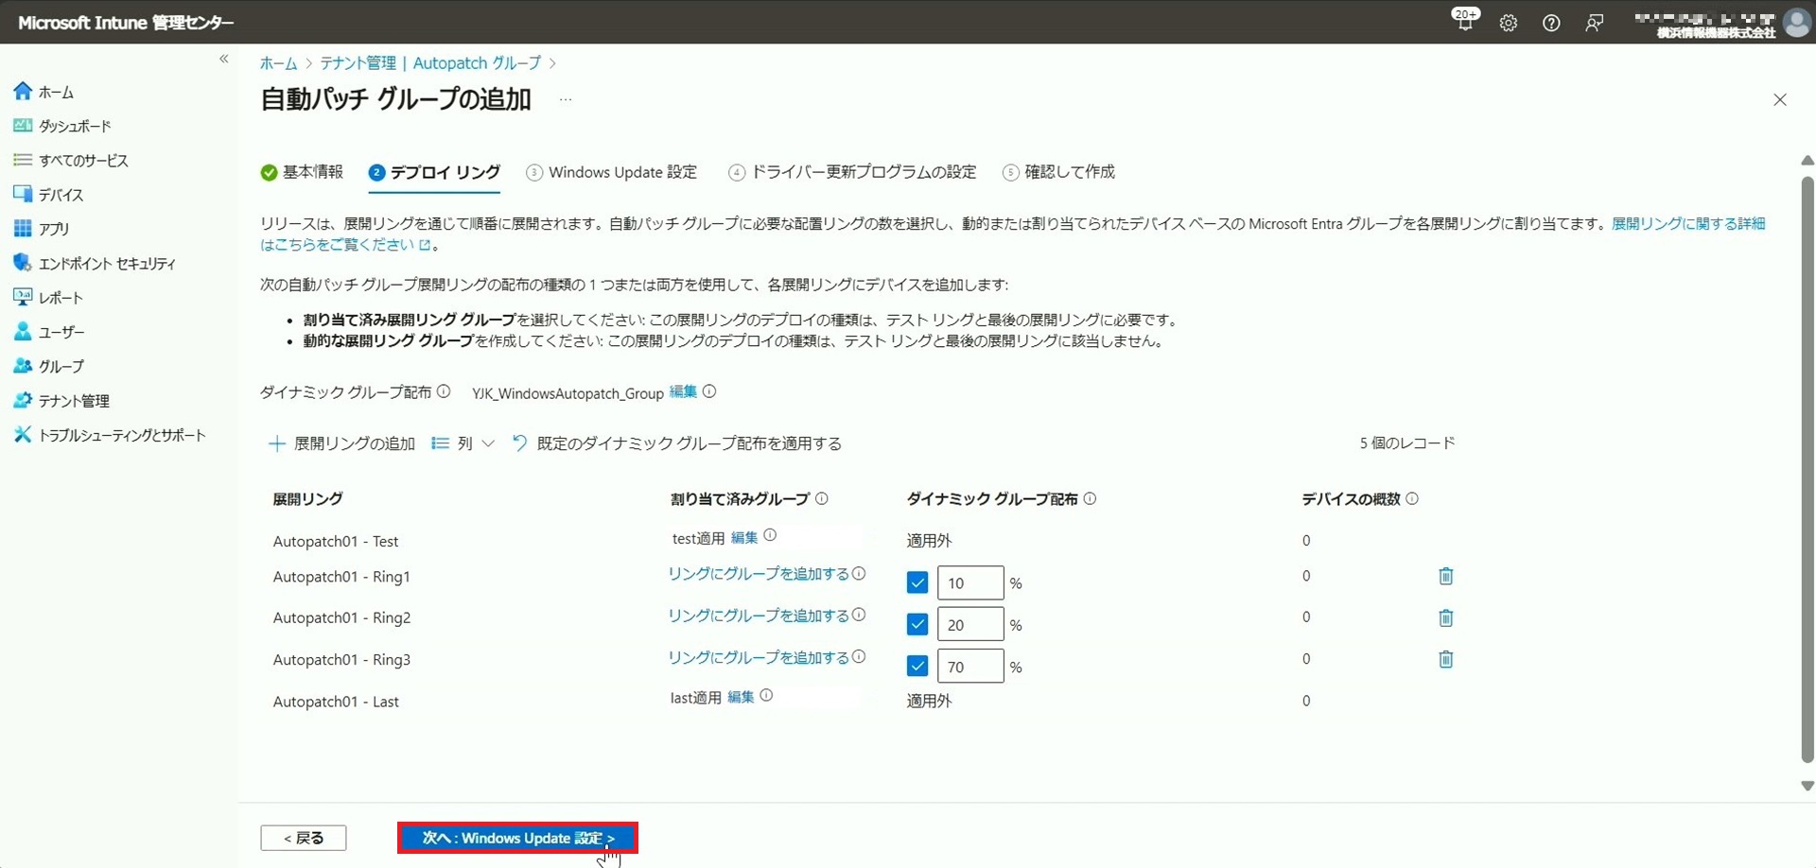Click info icon beside Ring3 add-group link
Image resolution: width=1816 pixels, height=868 pixels.
pyautogui.click(x=859, y=656)
